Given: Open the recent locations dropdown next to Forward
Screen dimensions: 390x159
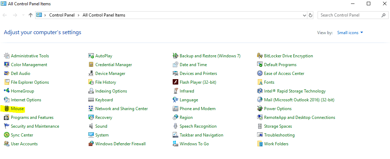Looking at the screenshot, I should tap(23, 15).
